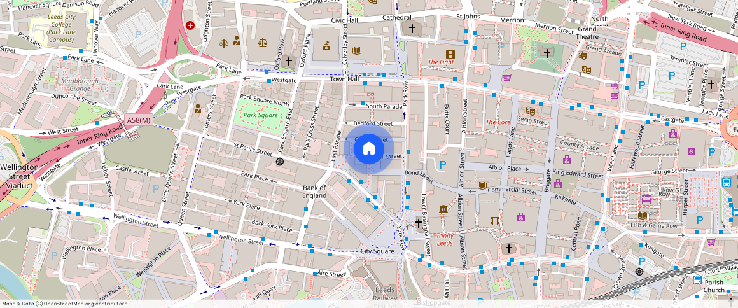
Task: Click the Bank of England label
Action: 314,192
